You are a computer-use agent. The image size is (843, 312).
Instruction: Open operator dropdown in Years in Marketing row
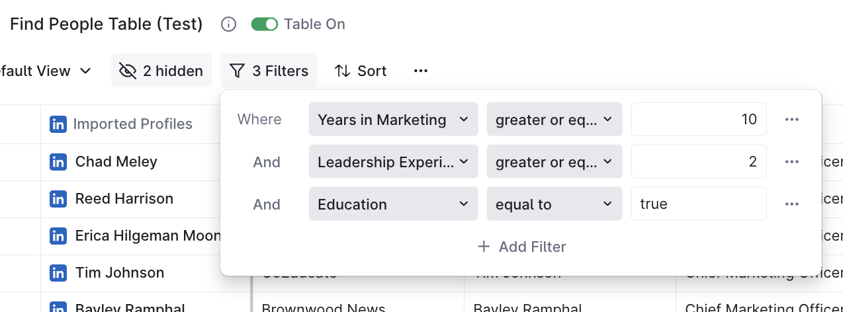(555, 120)
